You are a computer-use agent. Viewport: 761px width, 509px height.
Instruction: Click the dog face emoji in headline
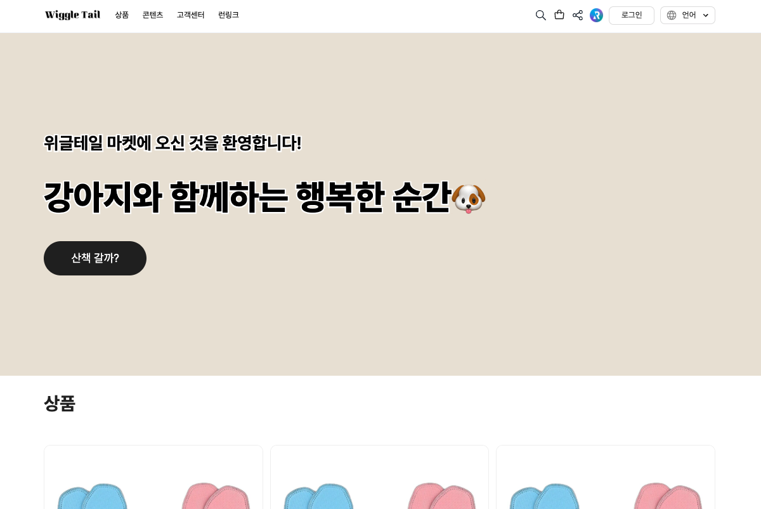(468, 199)
